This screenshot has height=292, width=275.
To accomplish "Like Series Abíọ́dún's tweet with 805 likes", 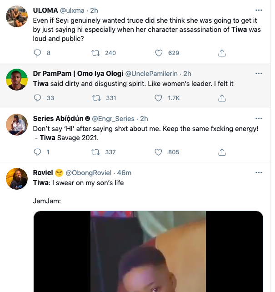I will click(x=159, y=152).
